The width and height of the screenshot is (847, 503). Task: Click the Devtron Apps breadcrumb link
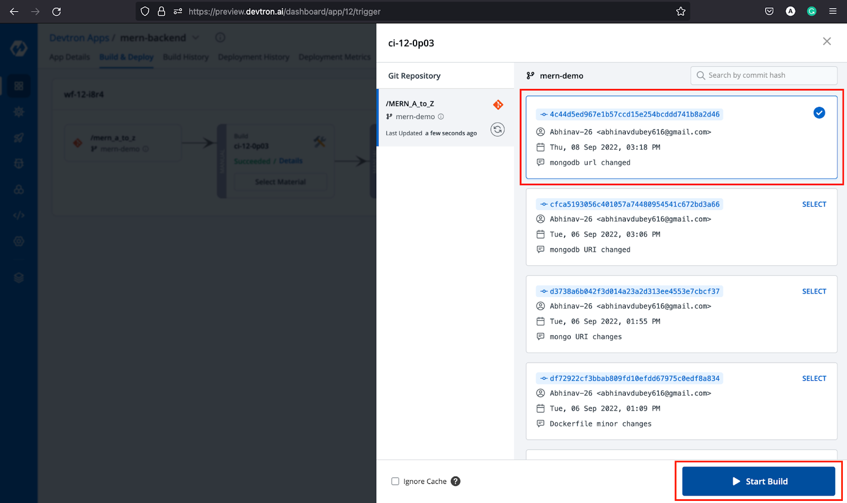click(79, 38)
